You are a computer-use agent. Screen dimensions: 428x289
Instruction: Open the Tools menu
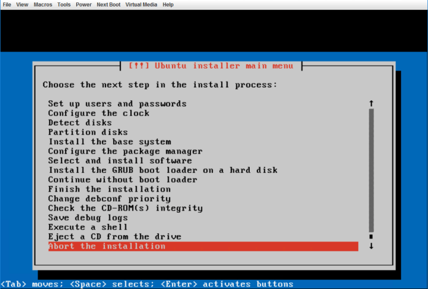64,4
